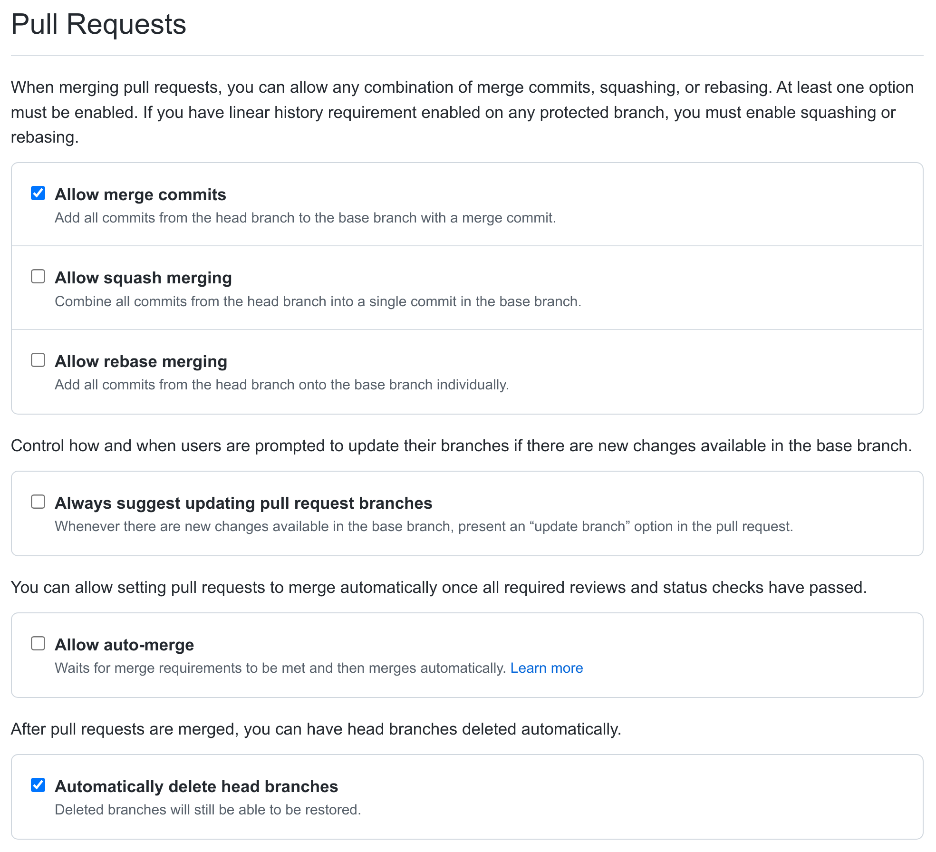
Task: Select the Pull Requests heading
Action: pos(99,25)
